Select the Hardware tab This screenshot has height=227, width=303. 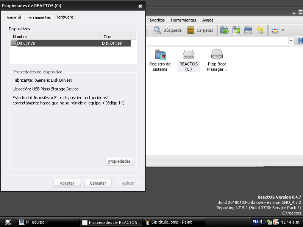coord(64,17)
